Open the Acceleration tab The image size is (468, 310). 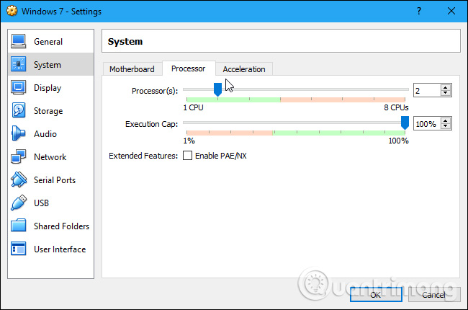click(244, 69)
